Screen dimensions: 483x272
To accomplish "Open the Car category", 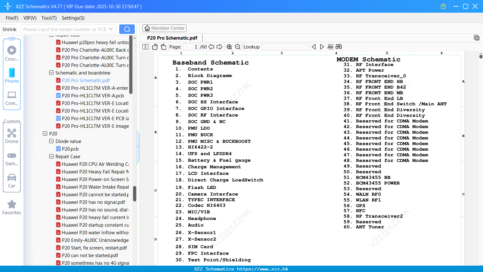I will 12,181.
